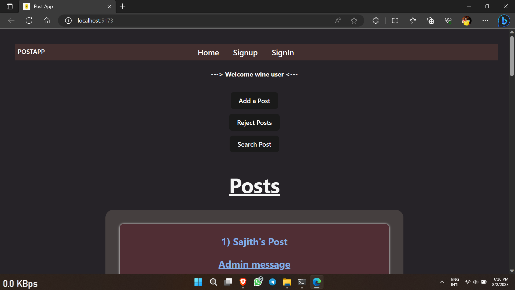Viewport: 515px width, 290px height.
Task: Open the Admin message link
Action: [254, 264]
